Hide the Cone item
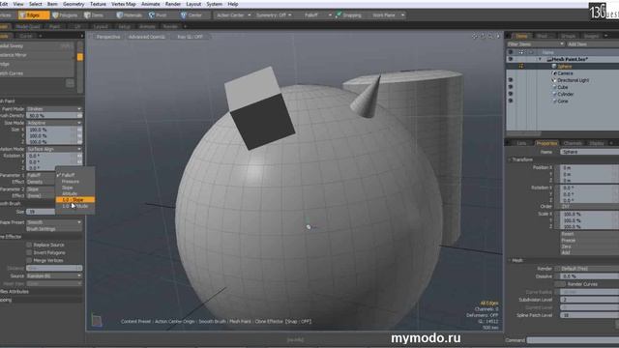 [510, 101]
